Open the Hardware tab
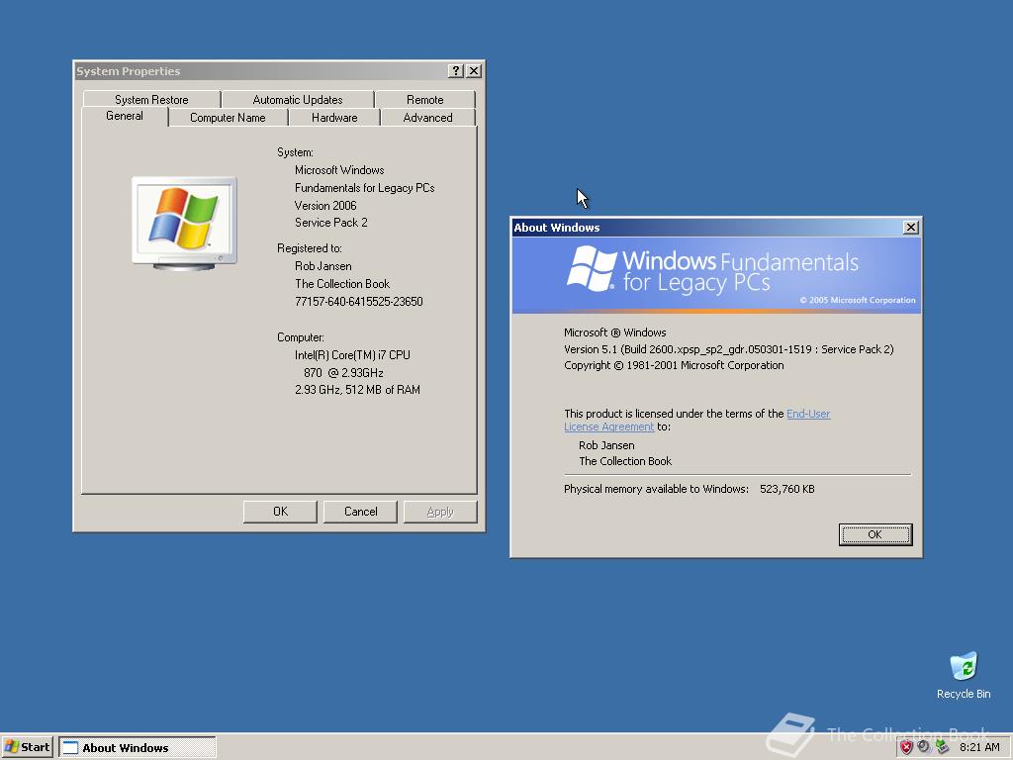 coord(334,118)
